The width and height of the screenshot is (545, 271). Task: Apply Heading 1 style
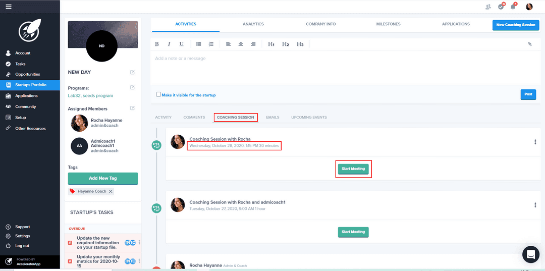271,44
